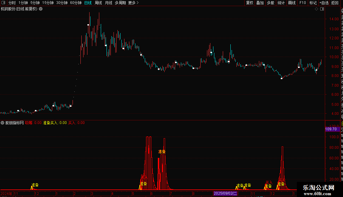
Task: Click the 100.0 indicator axis label
Action: 334,137
